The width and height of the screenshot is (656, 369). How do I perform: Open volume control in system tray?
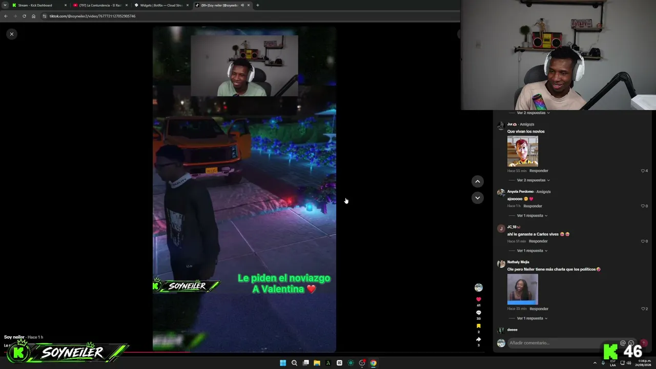pos(629,363)
